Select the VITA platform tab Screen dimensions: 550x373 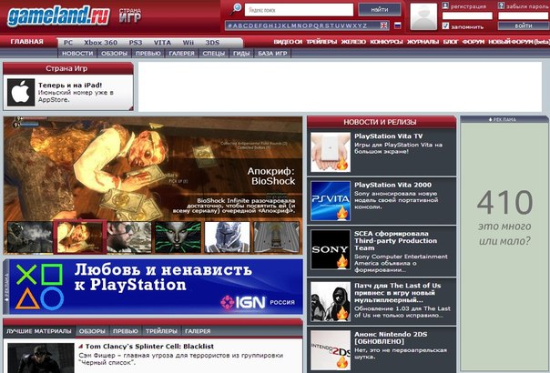pos(162,43)
